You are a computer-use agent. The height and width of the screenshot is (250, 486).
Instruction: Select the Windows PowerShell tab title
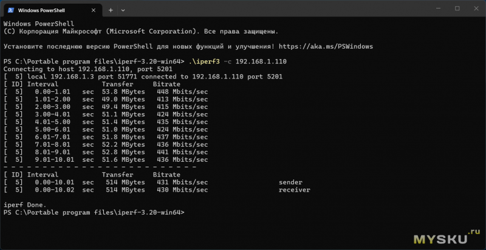click(x=44, y=10)
